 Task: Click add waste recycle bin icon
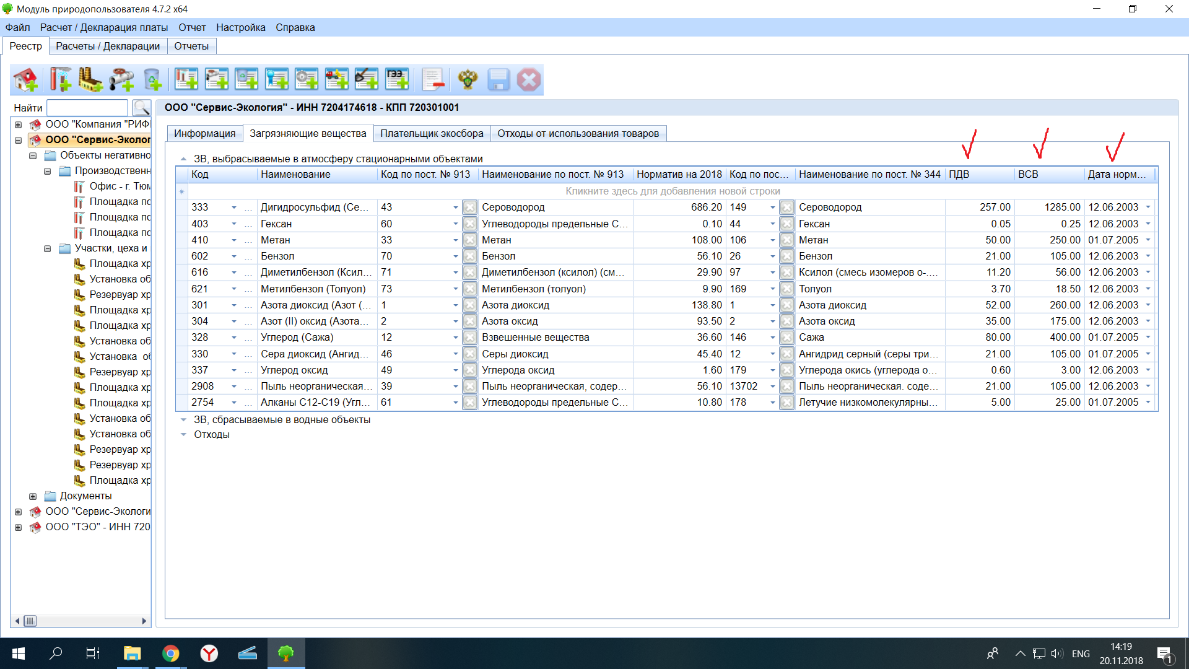click(x=152, y=79)
